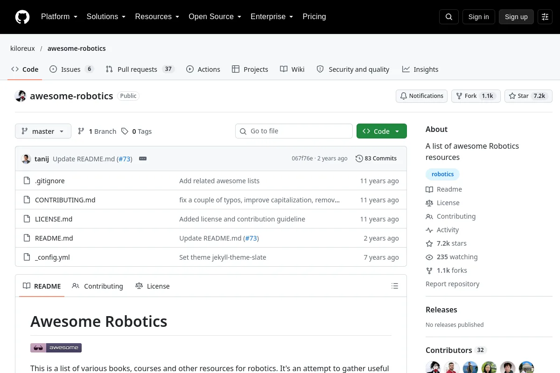Go to the Actions tab
The image size is (560, 373).
point(203,69)
